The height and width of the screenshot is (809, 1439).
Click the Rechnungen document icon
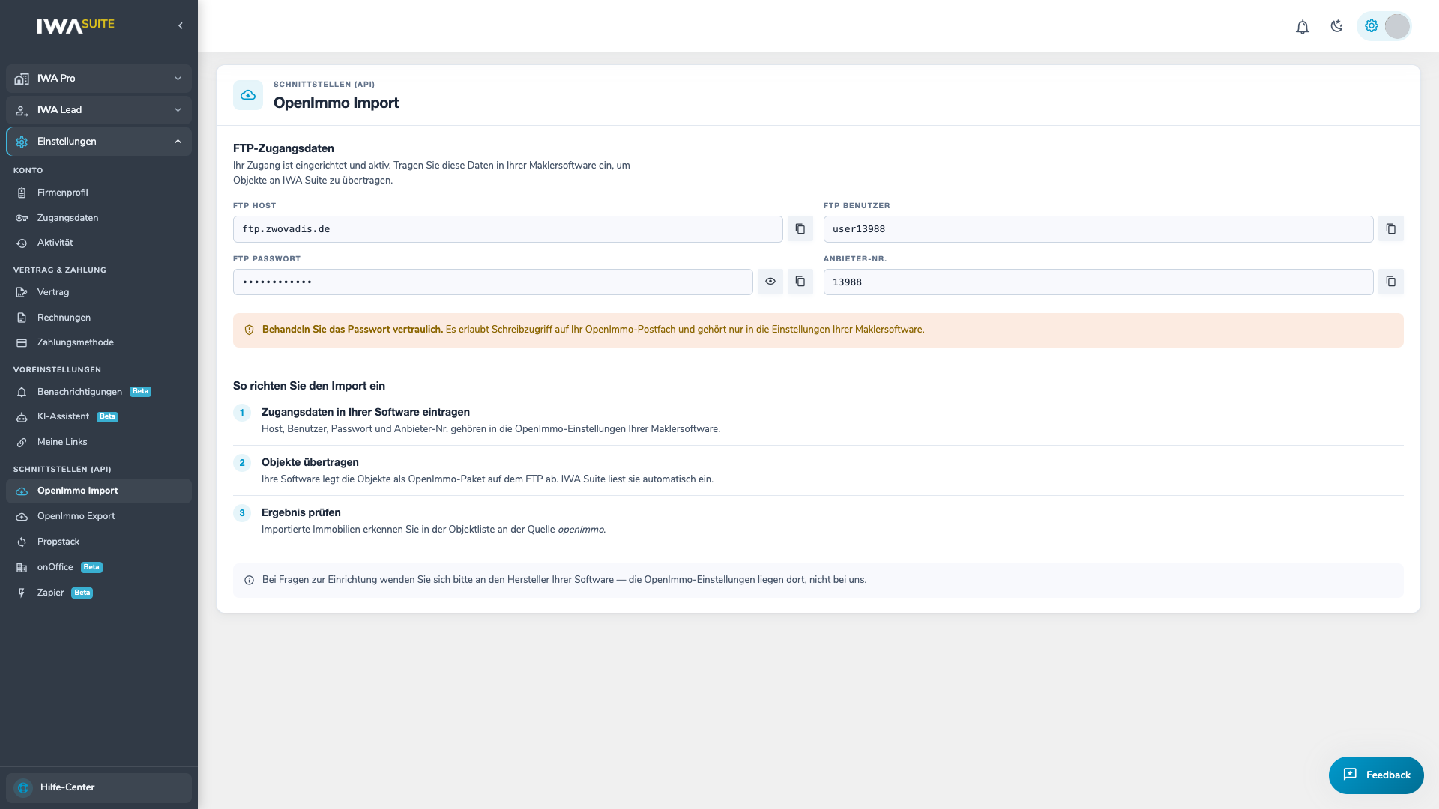(x=22, y=318)
